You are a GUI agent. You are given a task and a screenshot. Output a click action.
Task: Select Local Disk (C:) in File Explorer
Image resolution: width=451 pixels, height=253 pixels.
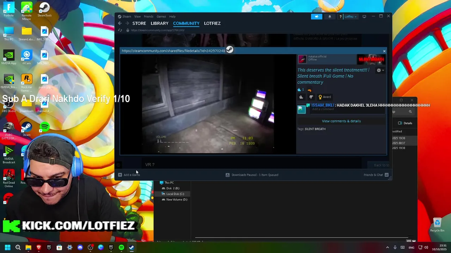coord(175,194)
